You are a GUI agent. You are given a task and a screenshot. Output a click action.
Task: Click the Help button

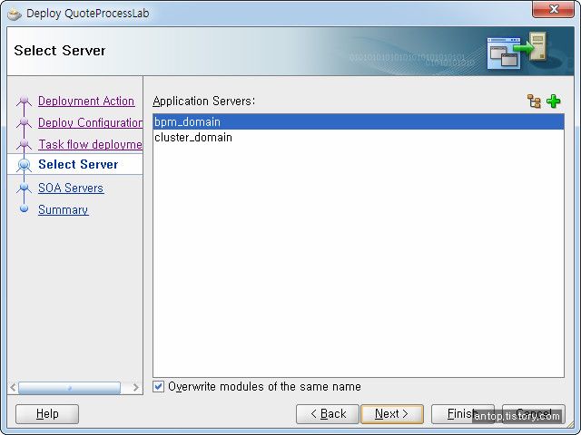click(x=47, y=413)
